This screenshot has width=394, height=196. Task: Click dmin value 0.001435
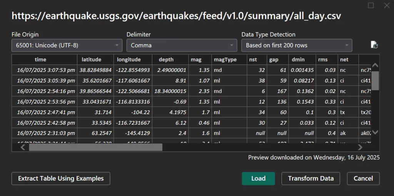[x=302, y=70]
